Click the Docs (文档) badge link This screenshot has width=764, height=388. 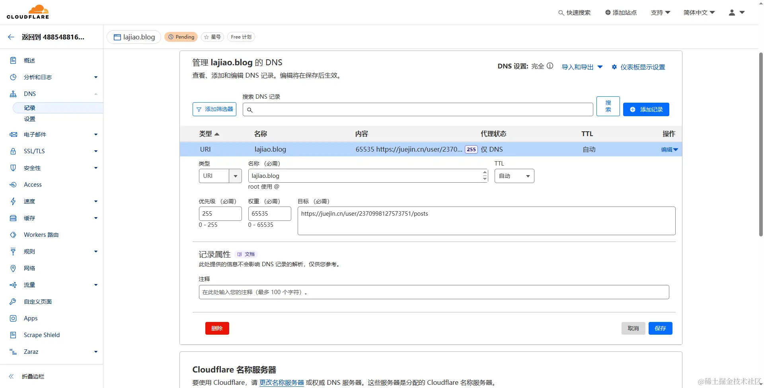[246, 254]
